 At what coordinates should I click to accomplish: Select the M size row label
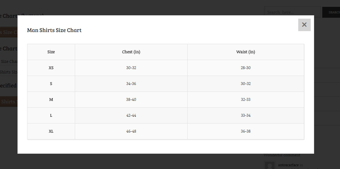click(51, 100)
